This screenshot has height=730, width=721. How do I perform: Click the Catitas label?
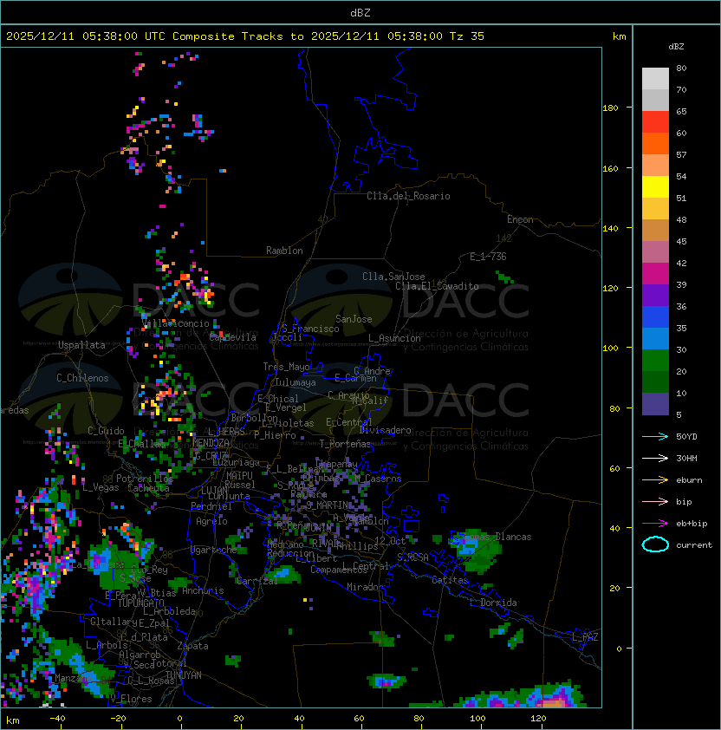pos(450,580)
